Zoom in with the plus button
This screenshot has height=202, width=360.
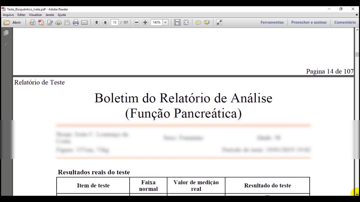145,22
